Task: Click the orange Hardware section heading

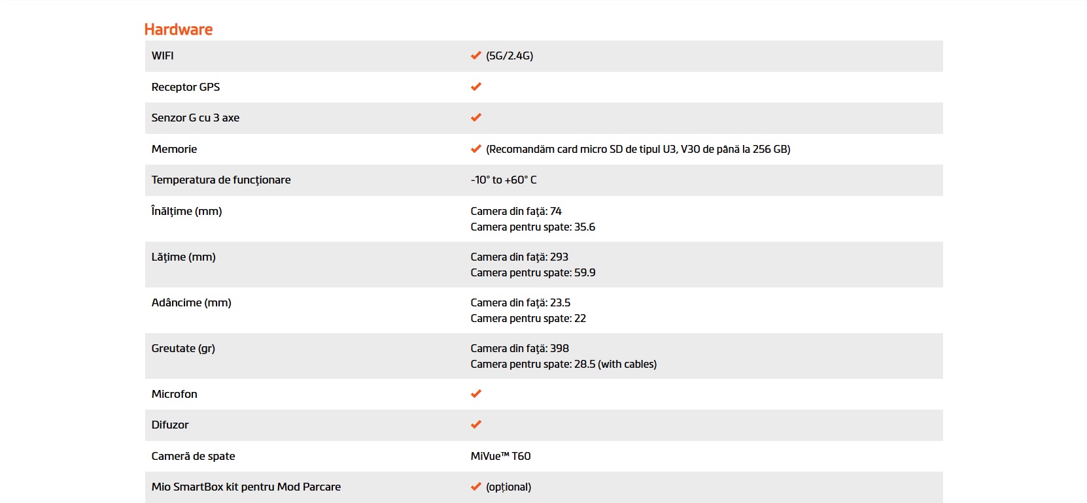Action: coord(179,29)
